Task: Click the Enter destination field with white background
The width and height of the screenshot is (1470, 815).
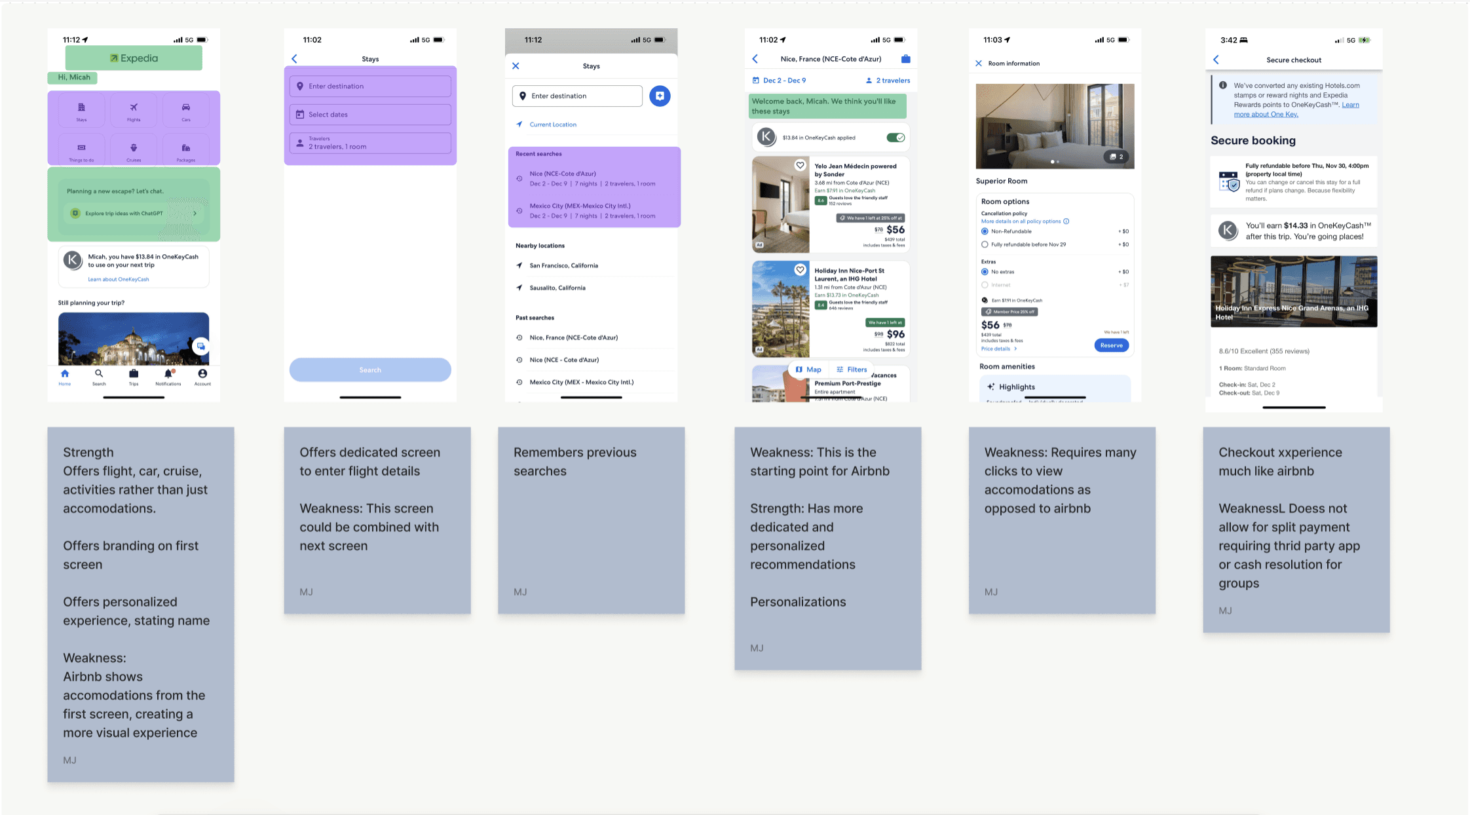Action: tap(577, 96)
